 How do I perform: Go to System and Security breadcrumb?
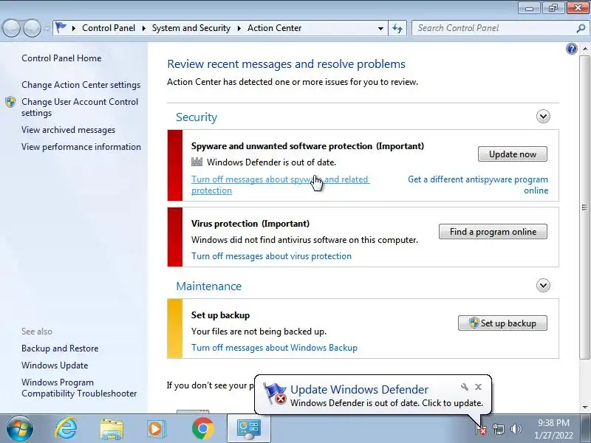191,28
